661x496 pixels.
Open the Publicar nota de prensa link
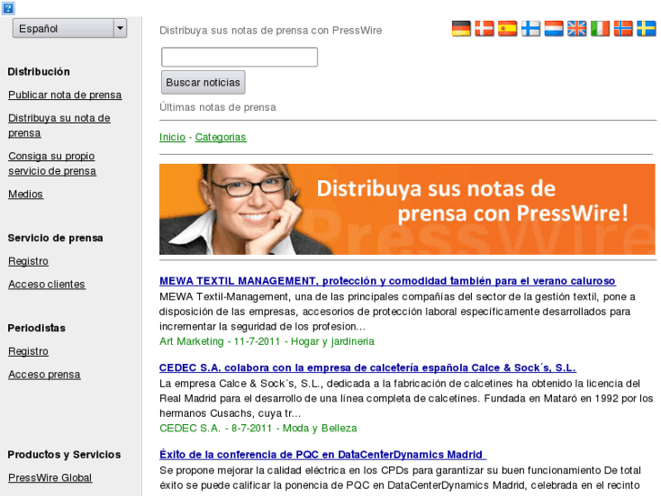pos(65,95)
